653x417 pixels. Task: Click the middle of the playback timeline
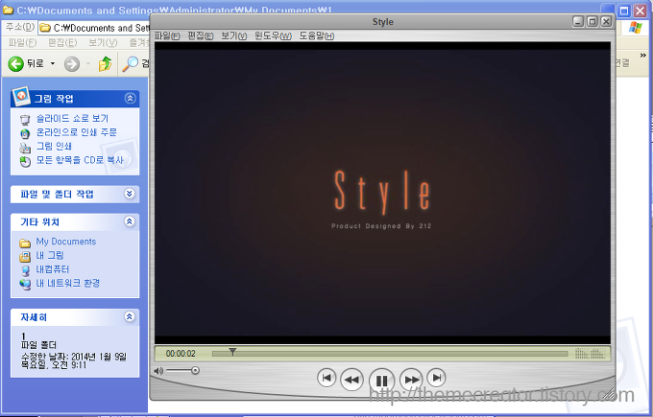[390, 354]
